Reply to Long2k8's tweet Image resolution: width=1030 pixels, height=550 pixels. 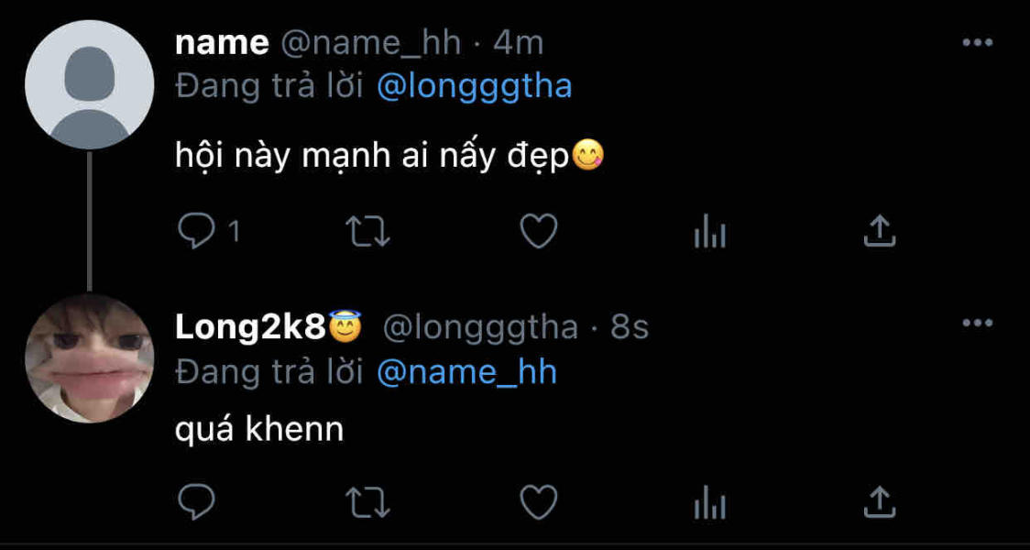pos(195,501)
